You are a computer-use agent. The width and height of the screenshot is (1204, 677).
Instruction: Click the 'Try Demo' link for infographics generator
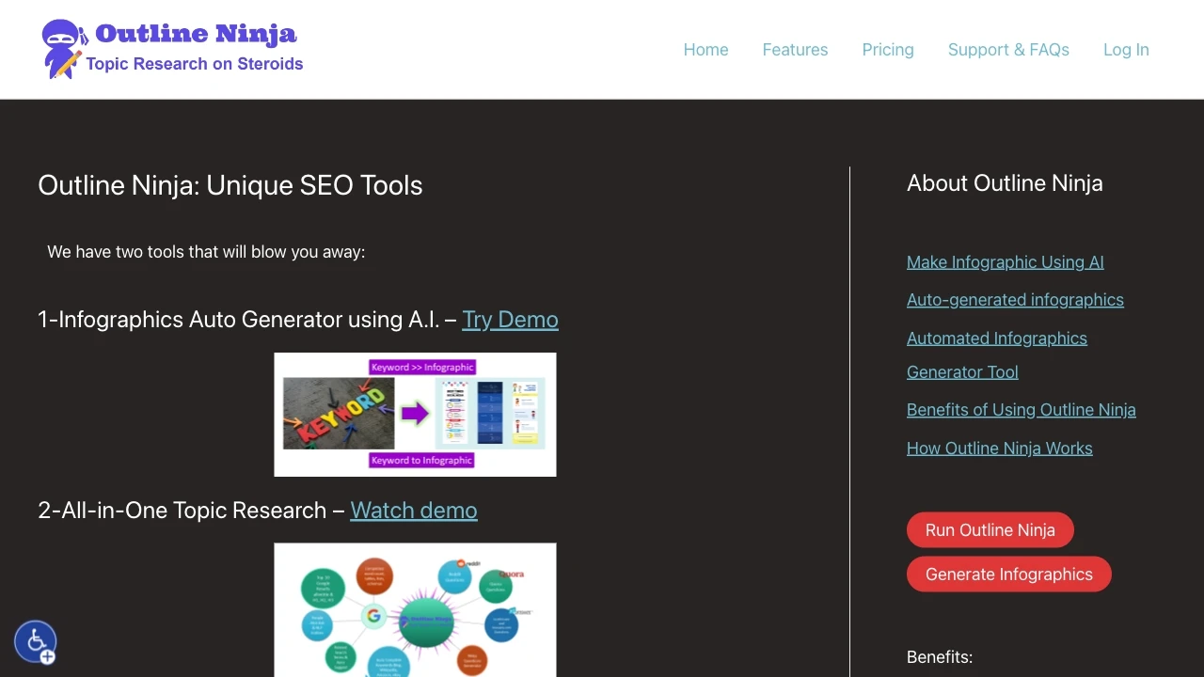coord(510,320)
